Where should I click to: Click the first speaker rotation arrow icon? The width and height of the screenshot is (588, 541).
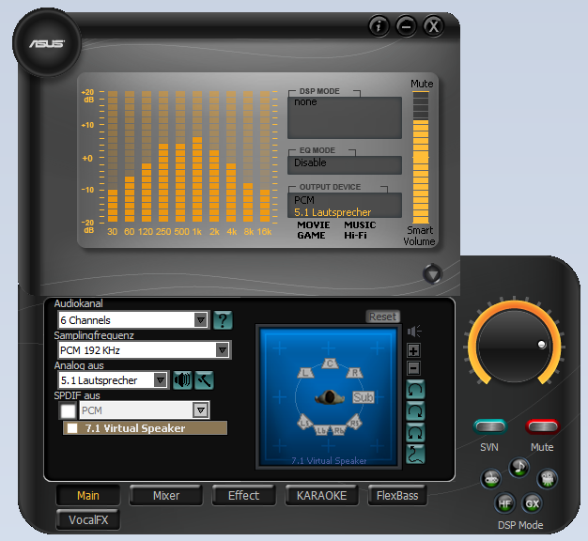tap(415, 390)
